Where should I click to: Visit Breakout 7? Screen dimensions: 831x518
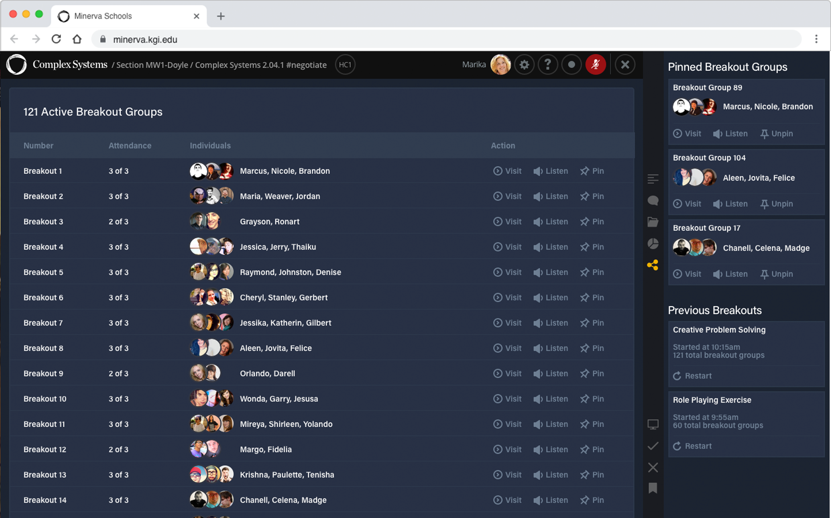507,323
